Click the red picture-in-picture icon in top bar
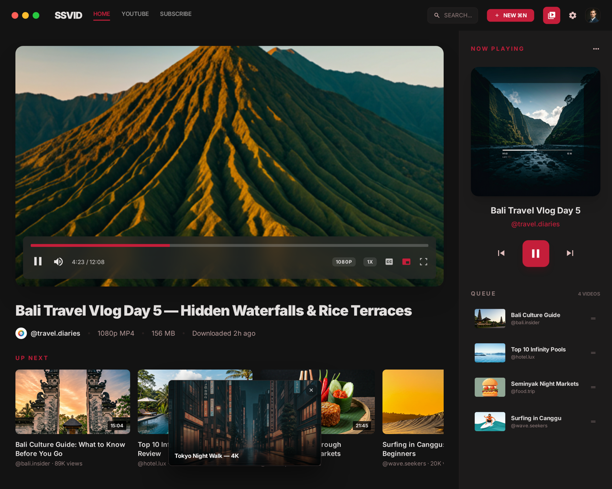Image resolution: width=612 pixels, height=489 pixels. (551, 15)
